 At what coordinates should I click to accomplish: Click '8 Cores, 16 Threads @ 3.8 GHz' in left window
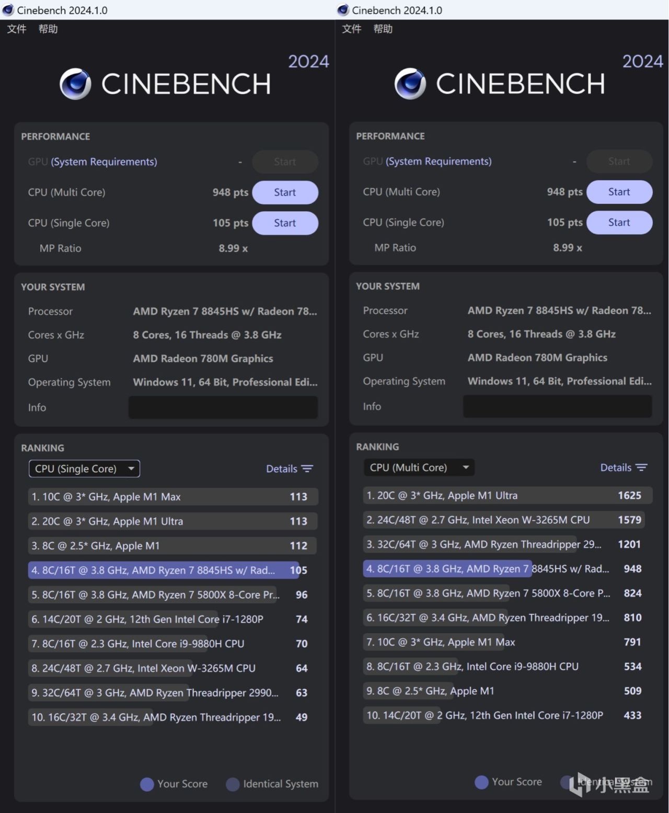click(x=207, y=335)
